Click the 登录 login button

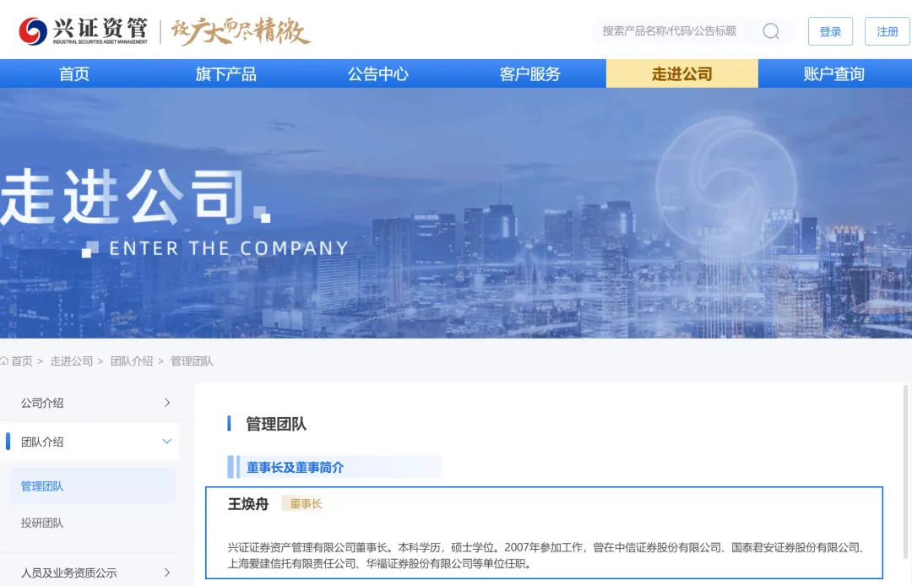pos(830,31)
